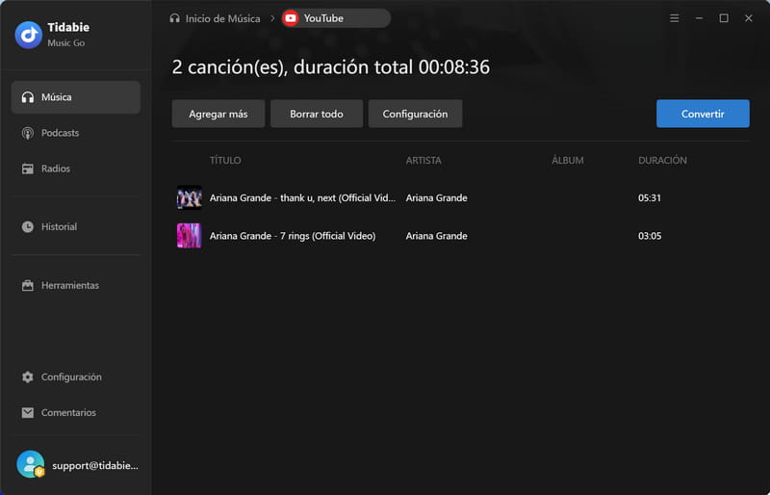
Task: Close the Tidabie window
Action: (x=749, y=18)
